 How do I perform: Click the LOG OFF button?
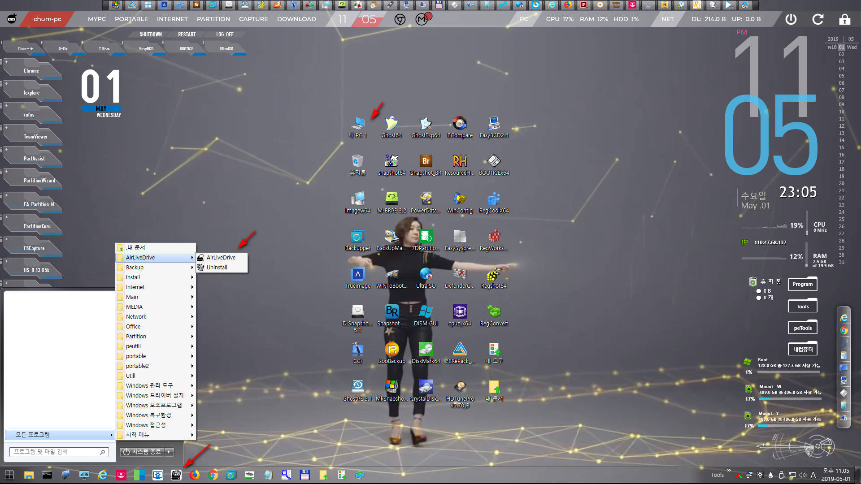click(x=225, y=35)
